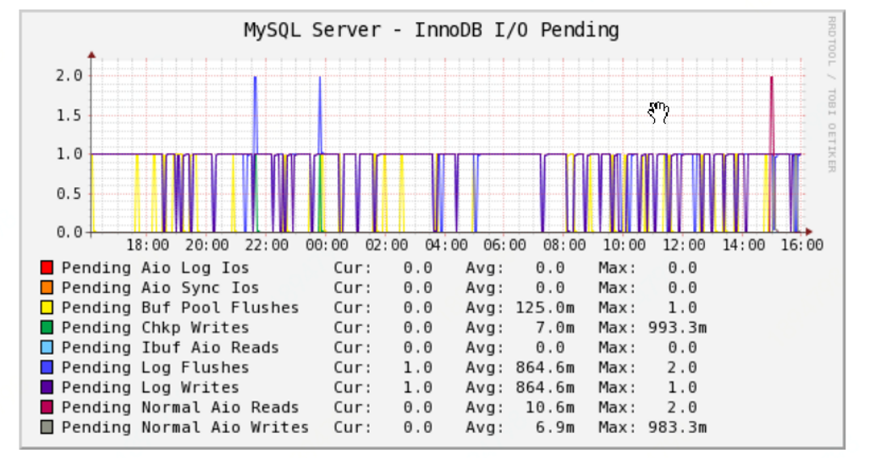Screen dimensions: 870x459
Task: Click the 22:00 x-axis time label
Action: [x=267, y=245]
